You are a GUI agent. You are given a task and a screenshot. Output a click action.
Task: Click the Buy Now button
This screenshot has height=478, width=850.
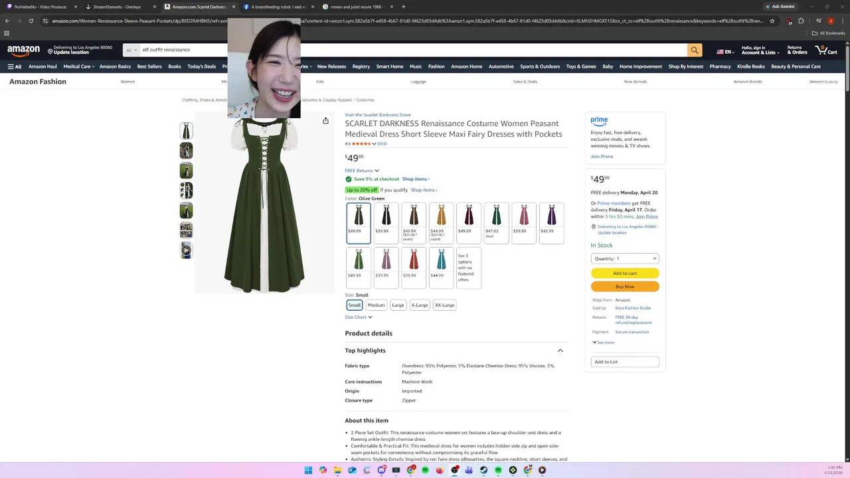click(x=625, y=287)
